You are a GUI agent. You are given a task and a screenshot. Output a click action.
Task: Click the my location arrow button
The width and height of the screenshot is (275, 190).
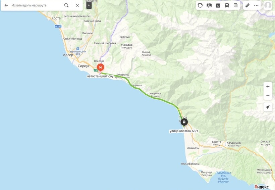(268, 107)
